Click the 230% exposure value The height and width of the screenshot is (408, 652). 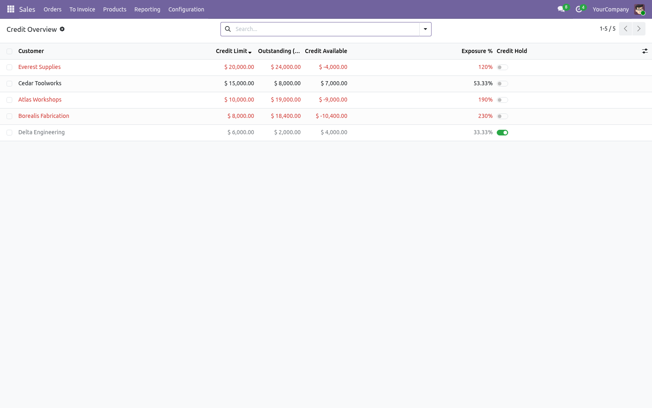[x=485, y=116]
